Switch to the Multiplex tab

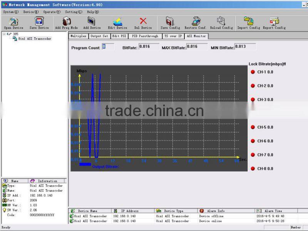(78, 35)
